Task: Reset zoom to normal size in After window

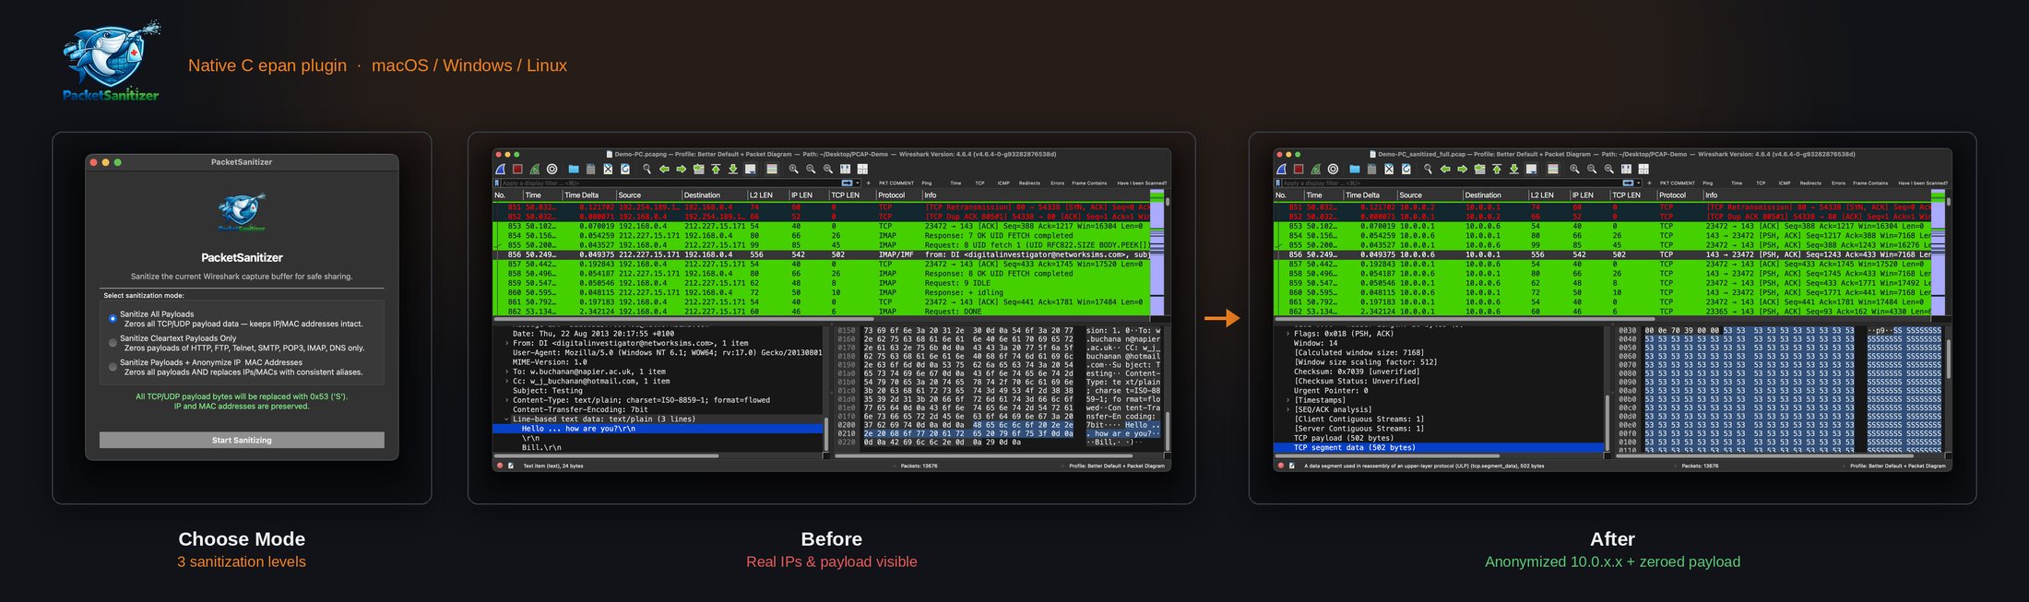Action: pyautogui.click(x=1608, y=169)
